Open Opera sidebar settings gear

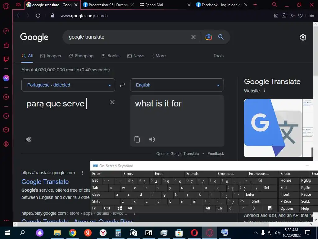6,144
